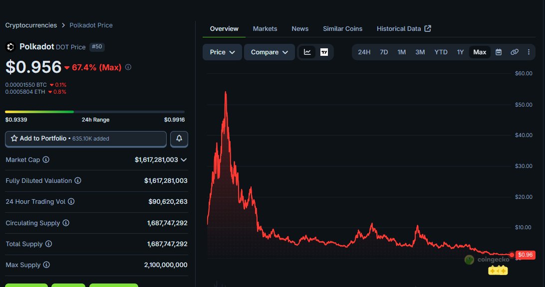Select the Max time range
The height and width of the screenshot is (287, 545).
point(480,52)
